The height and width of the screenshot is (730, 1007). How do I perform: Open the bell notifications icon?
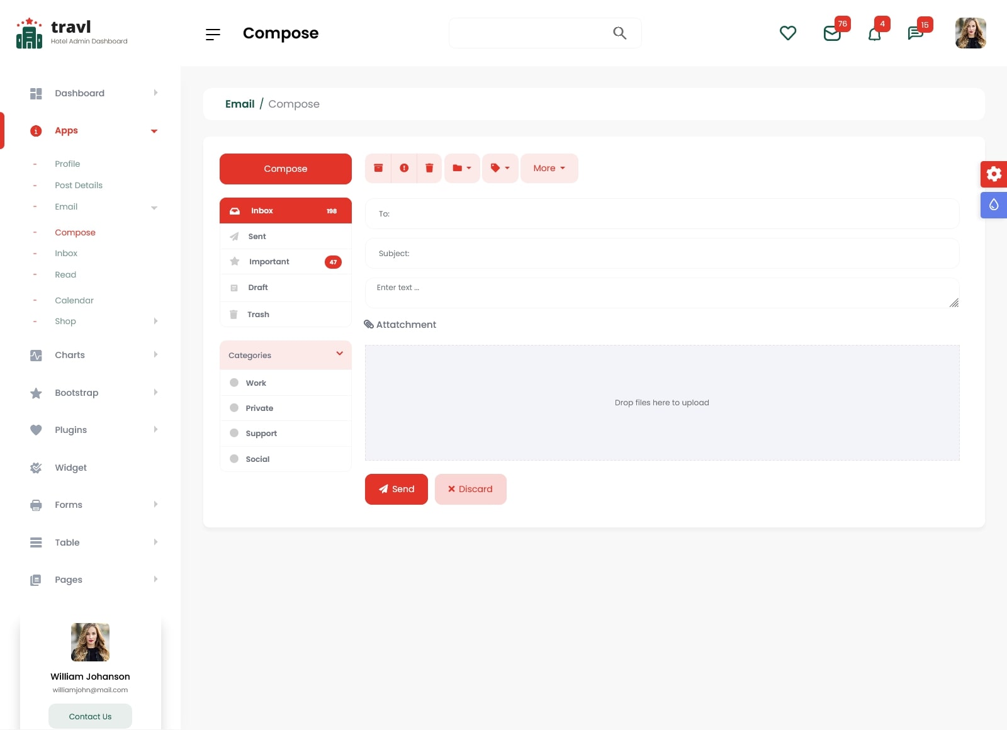click(874, 34)
